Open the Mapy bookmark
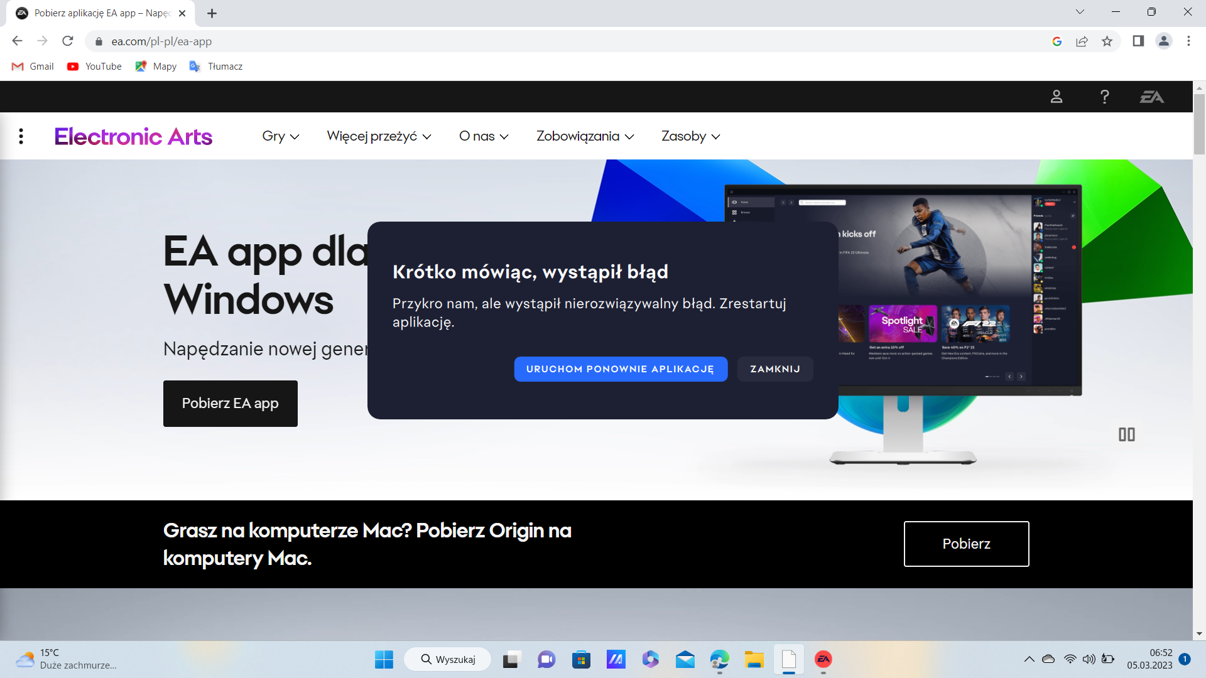 156,67
